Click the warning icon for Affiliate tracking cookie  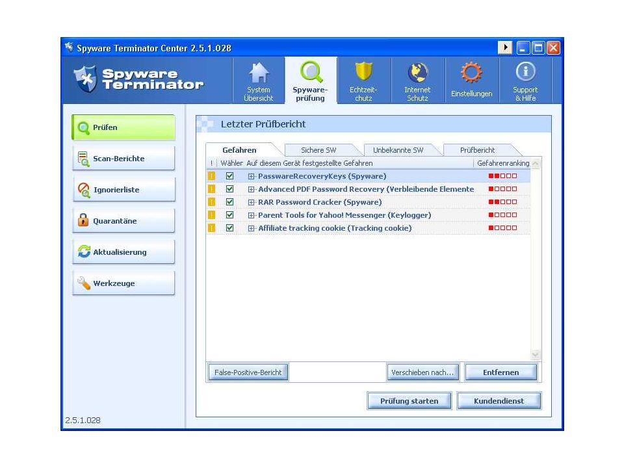click(x=211, y=228)
